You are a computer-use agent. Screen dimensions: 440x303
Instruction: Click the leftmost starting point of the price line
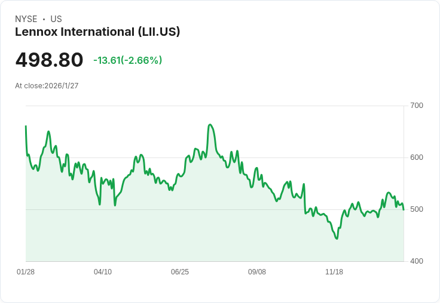coord(26,126)
